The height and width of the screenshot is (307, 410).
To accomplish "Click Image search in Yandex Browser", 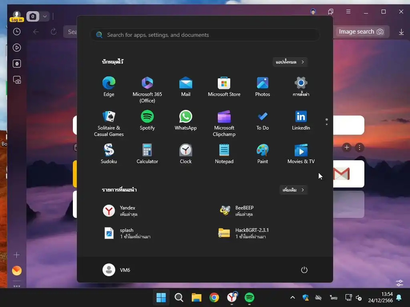I will click(x=361, y=32).
